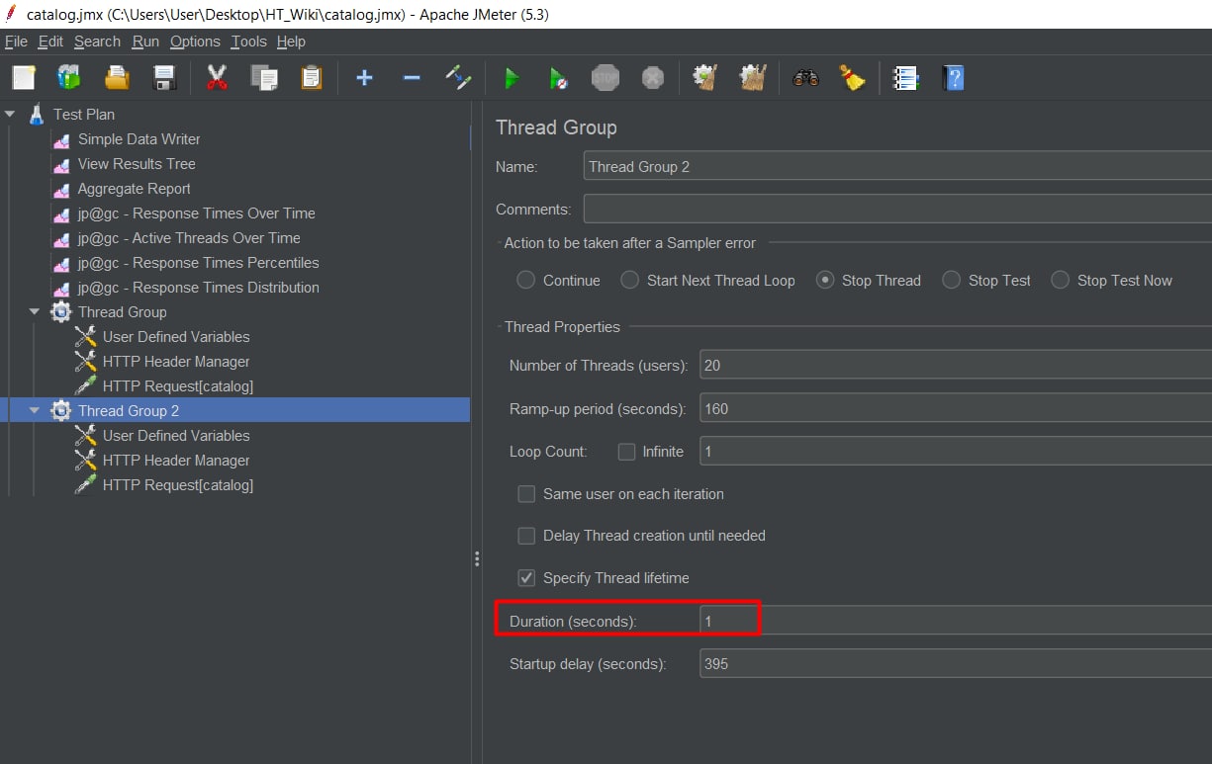The height and width of the screenshot is (764, 1212).
Task: Click the Expand All plus icon
Action: (364, 77)
